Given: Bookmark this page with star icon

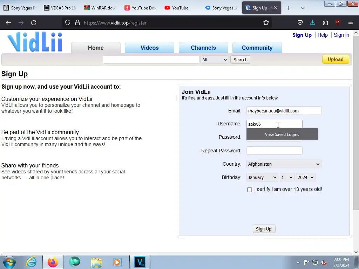Looking at the screenshot, I should 266,23.
